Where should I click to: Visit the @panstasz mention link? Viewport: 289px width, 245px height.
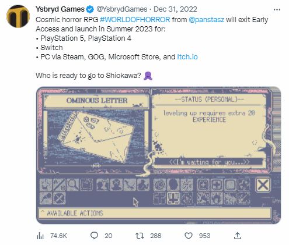(x=206, y=20)
